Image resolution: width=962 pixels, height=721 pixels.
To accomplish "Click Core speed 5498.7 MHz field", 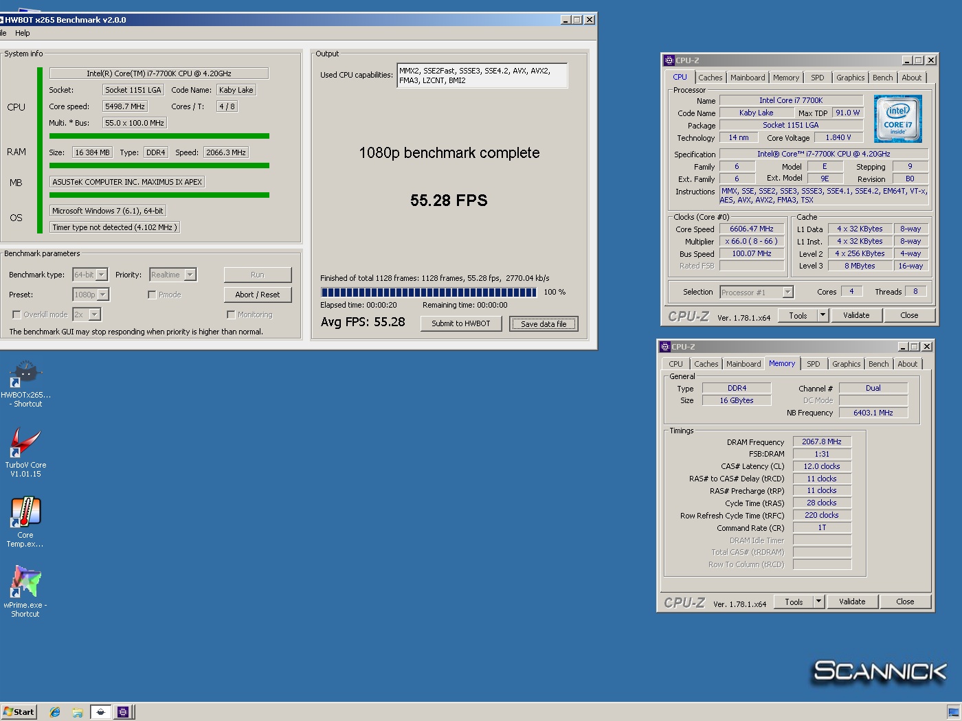I will point(125,106).
